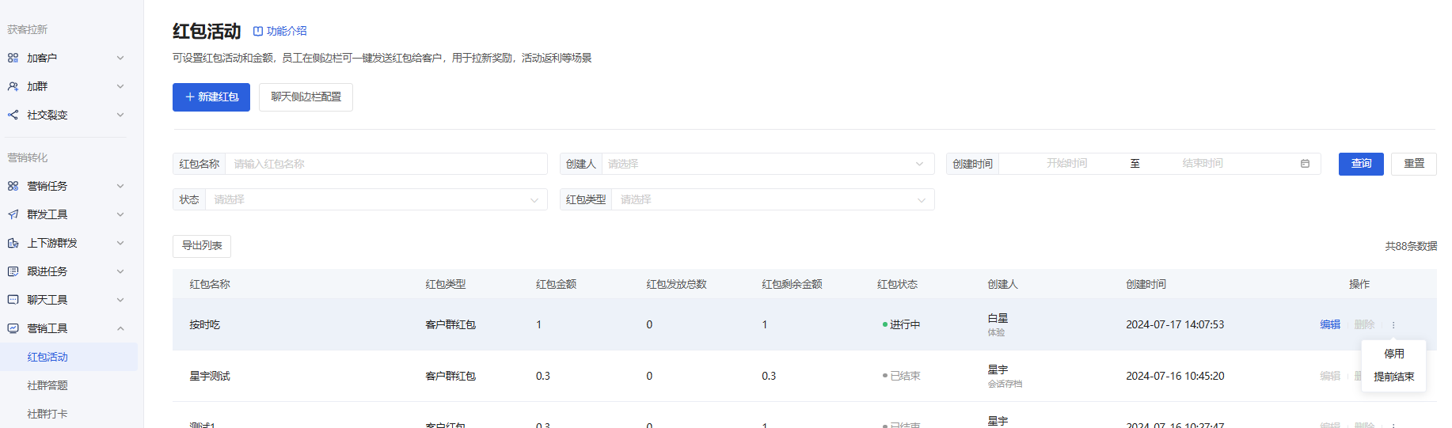The width and height of the screenshot is (1452, 428).
Task: Open the 状态 dropdown
Action: pos(376,199)
